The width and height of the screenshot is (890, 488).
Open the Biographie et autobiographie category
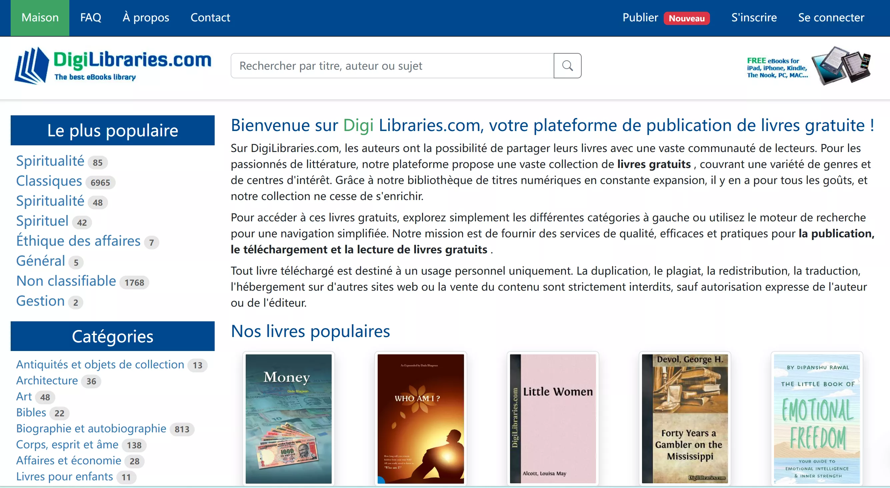(91, 429)
